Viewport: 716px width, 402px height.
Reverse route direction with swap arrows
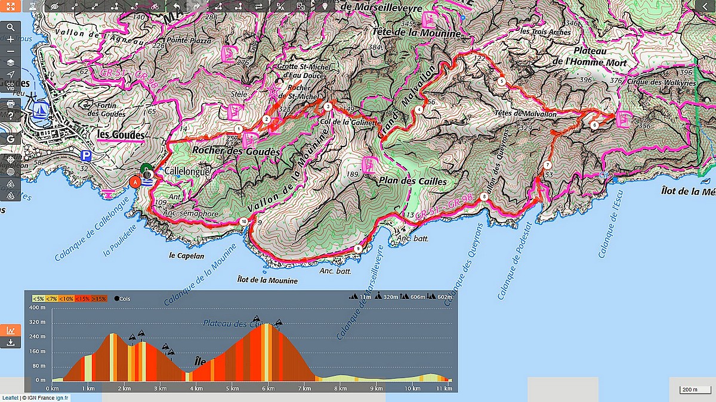click(x=259, y=6)
